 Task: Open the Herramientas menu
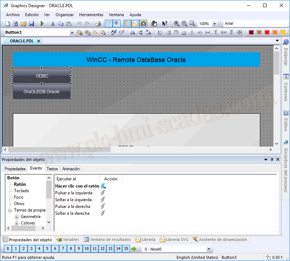(91, 15)
